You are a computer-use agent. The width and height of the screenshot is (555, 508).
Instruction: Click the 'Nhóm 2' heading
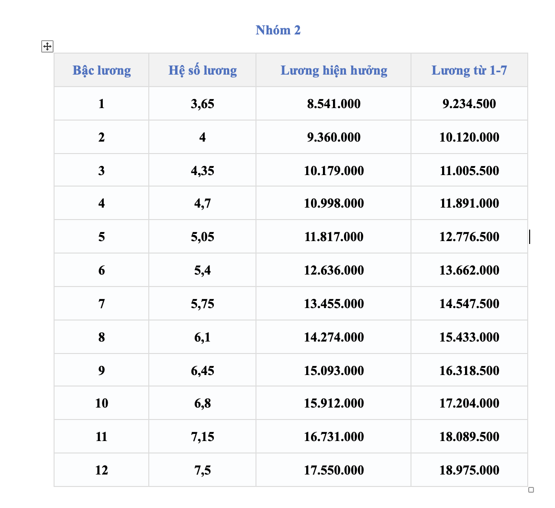click(x=278, y=31)
